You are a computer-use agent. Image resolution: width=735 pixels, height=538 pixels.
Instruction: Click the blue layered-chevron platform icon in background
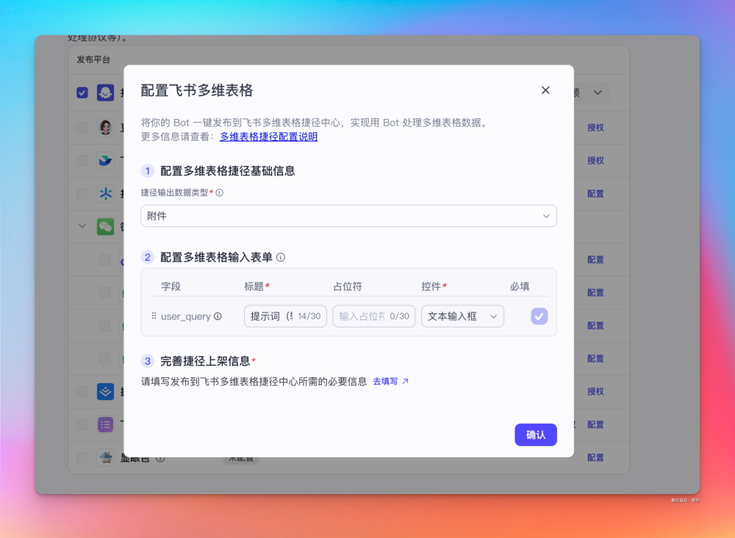tap(105, 391)
